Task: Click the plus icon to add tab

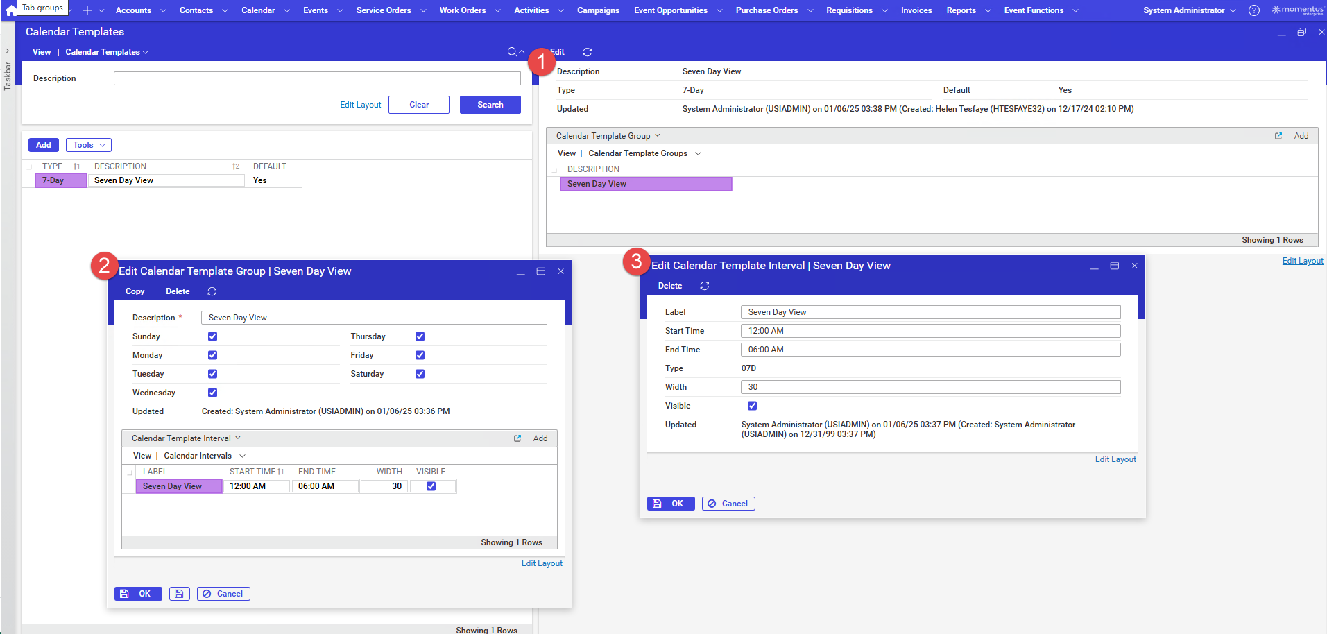Action: pos(87,10)
